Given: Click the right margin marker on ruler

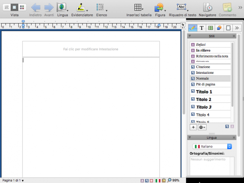Looking at the screenshot, I should coord(159,25).
